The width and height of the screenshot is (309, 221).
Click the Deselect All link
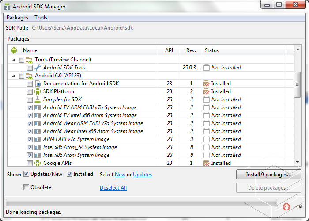(113, 188)
